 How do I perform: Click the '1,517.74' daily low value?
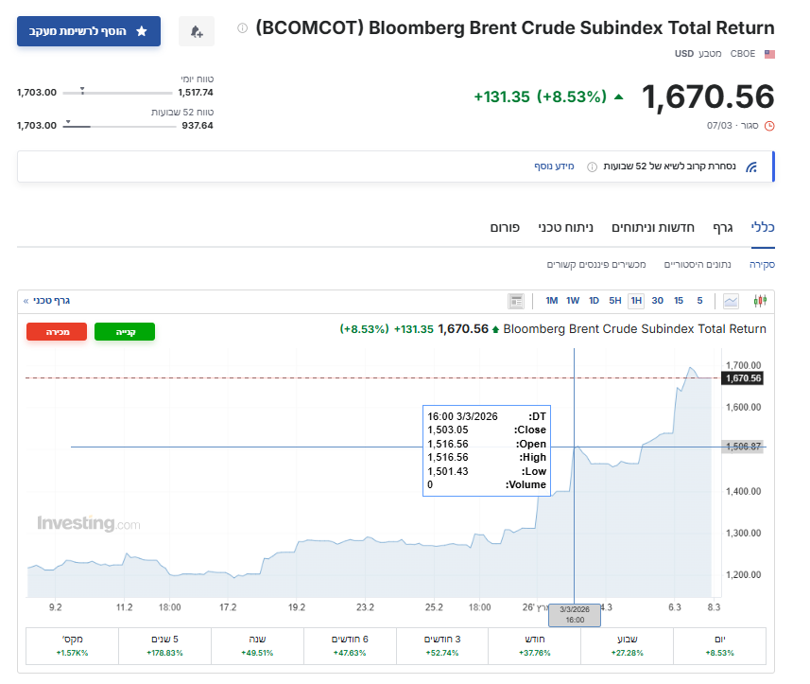196,93
